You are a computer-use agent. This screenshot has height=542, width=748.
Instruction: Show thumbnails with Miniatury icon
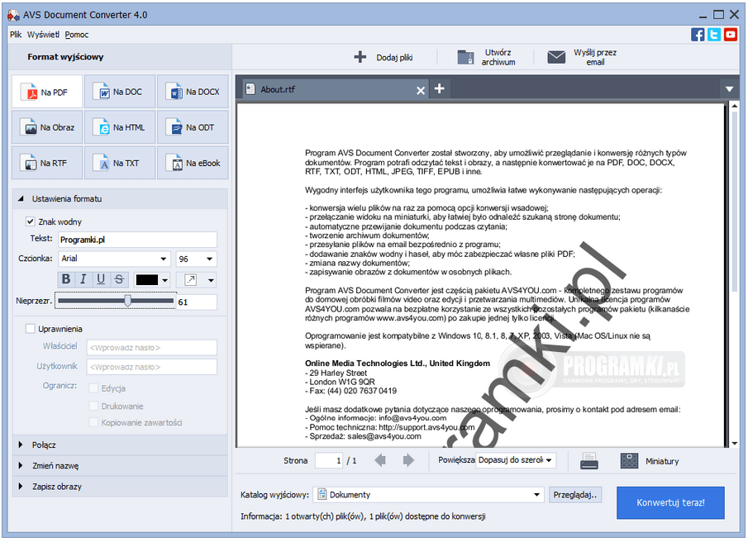point(629,461)
